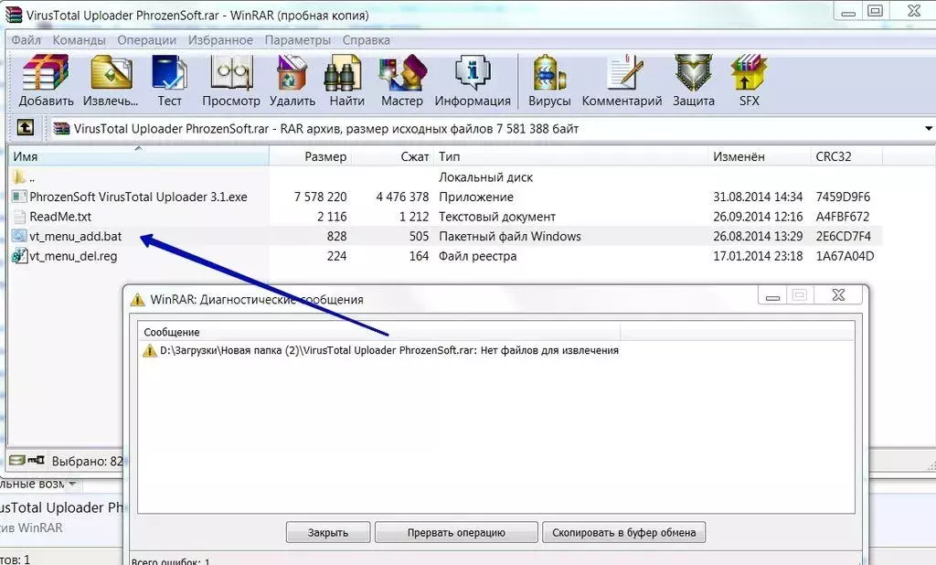Click the '7459D9F6' CRC32 cell

[843, 197]
